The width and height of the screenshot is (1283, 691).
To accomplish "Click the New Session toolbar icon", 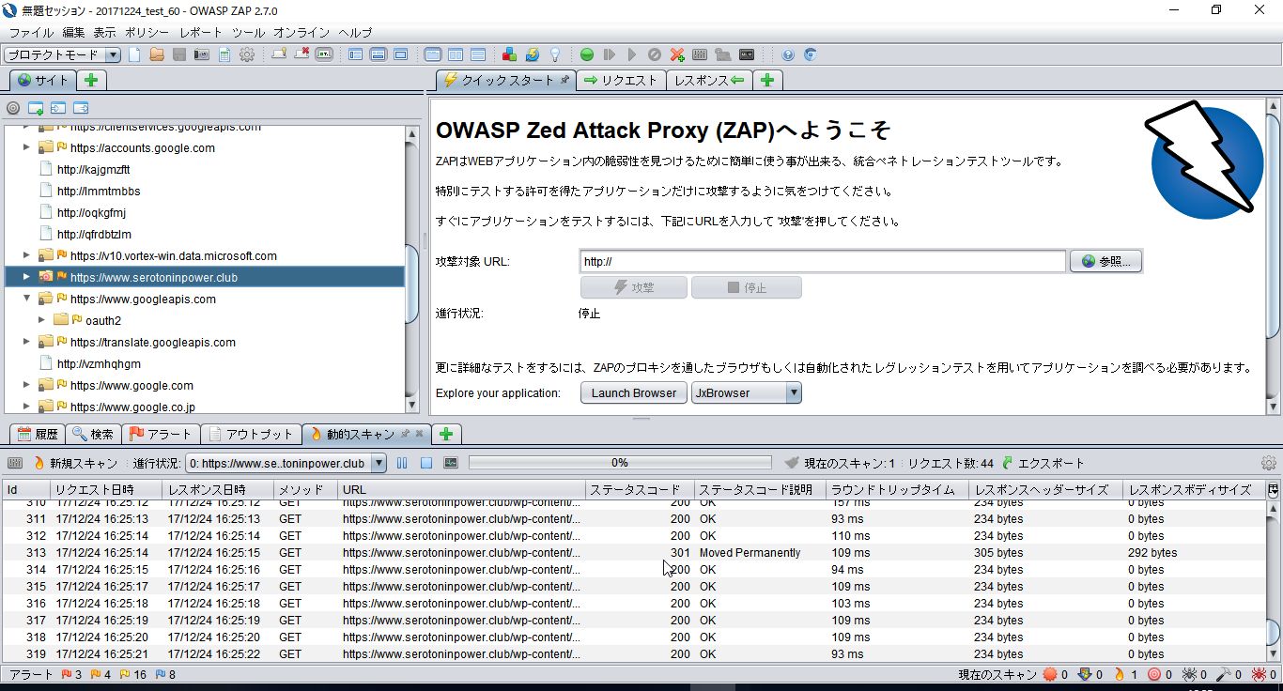I will 134,55.
